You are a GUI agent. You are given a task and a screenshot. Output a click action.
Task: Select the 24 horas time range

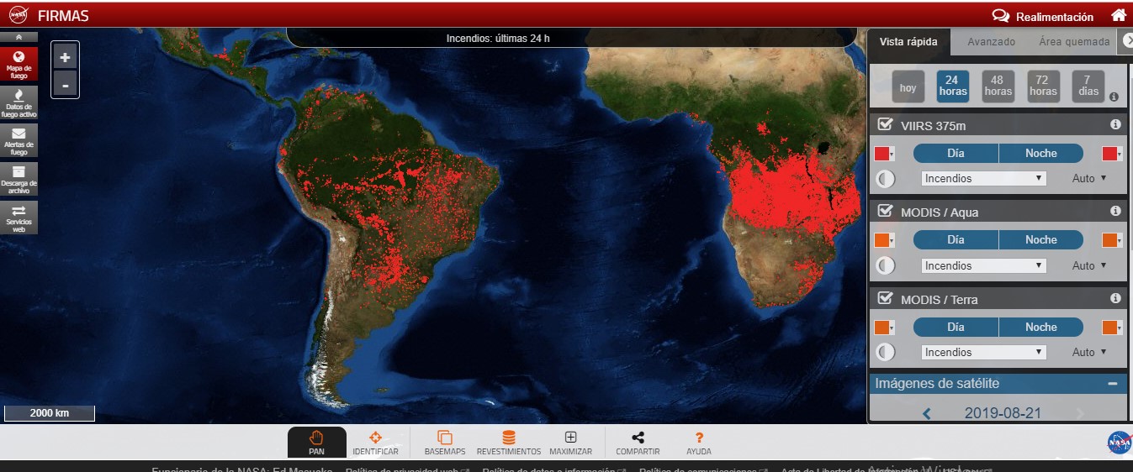coord(953,87)
